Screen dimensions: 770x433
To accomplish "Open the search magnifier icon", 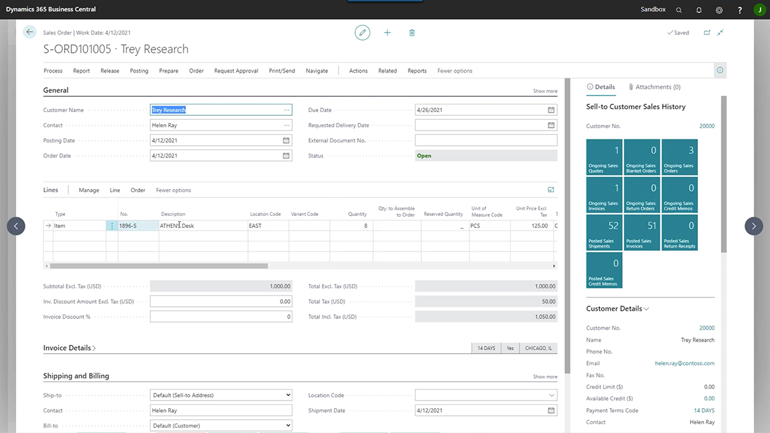I will click(x=679, y=10).
